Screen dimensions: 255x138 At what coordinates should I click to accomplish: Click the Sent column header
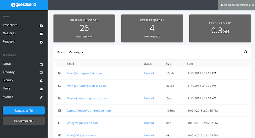click(190, 64)
